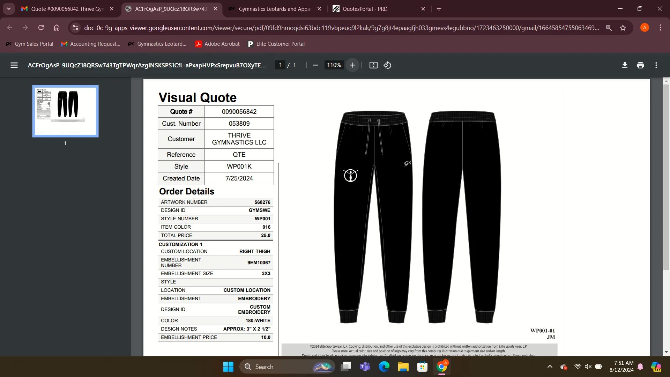Open the Gym Sales Portal bookmark
Image resolution: width=670 pixels, height=377 pixels.
[x=30, y=44]
